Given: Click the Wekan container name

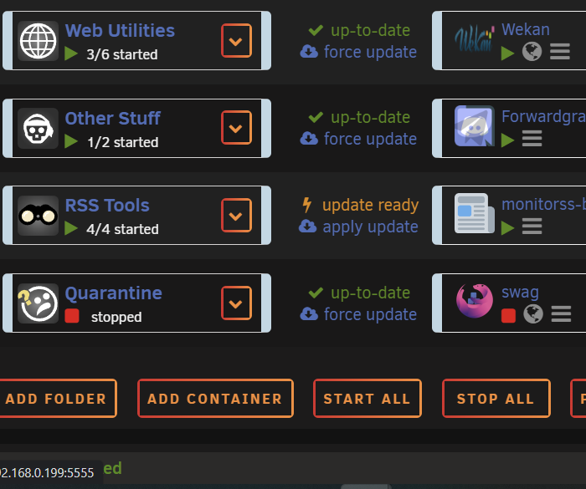Looking at the screenshot, I should pyautogui.click(x=526, y=29).
